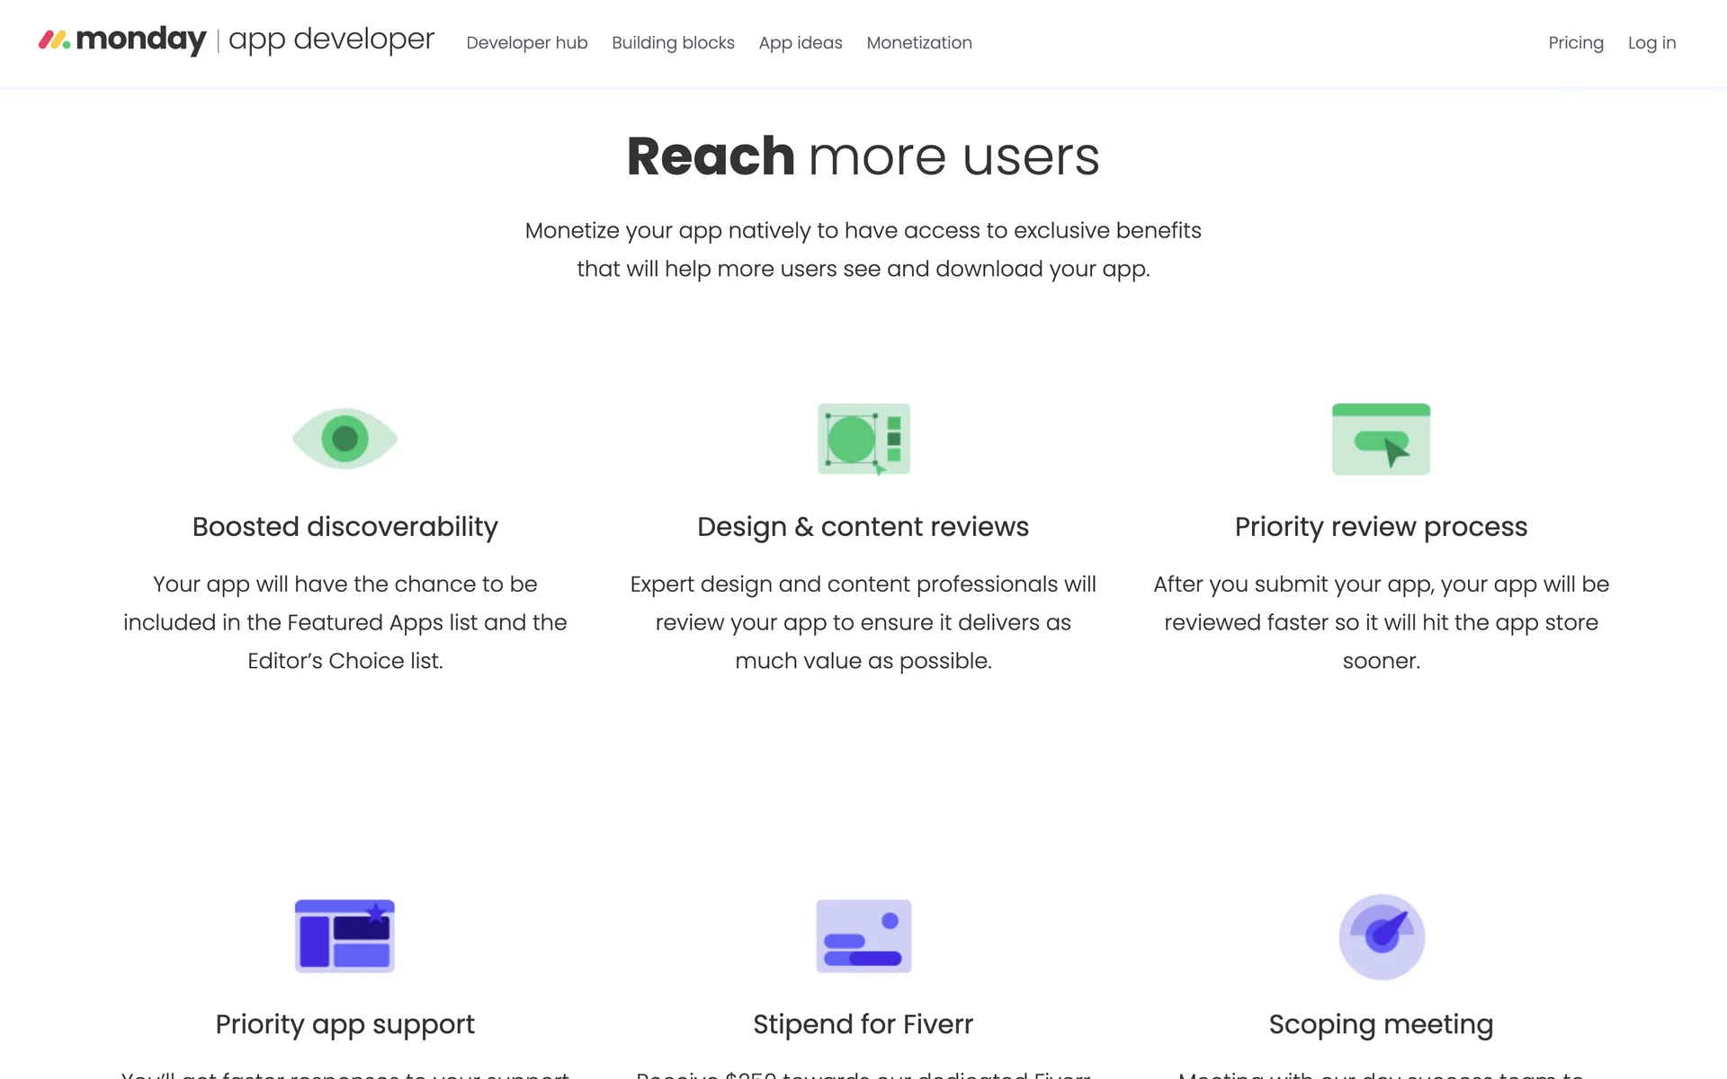Image resolution: width=1727 pixels, height=1079 pixels.
Task: Click the Boosted discoverability heading
Action: pyautogui.click(x=345, y=527)
